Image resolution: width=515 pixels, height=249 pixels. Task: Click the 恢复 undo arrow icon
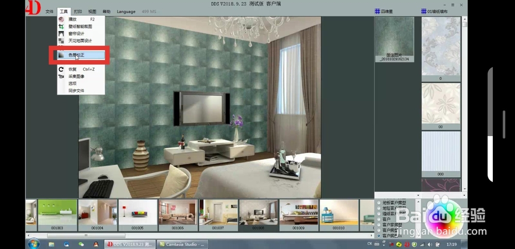point(61,70)
